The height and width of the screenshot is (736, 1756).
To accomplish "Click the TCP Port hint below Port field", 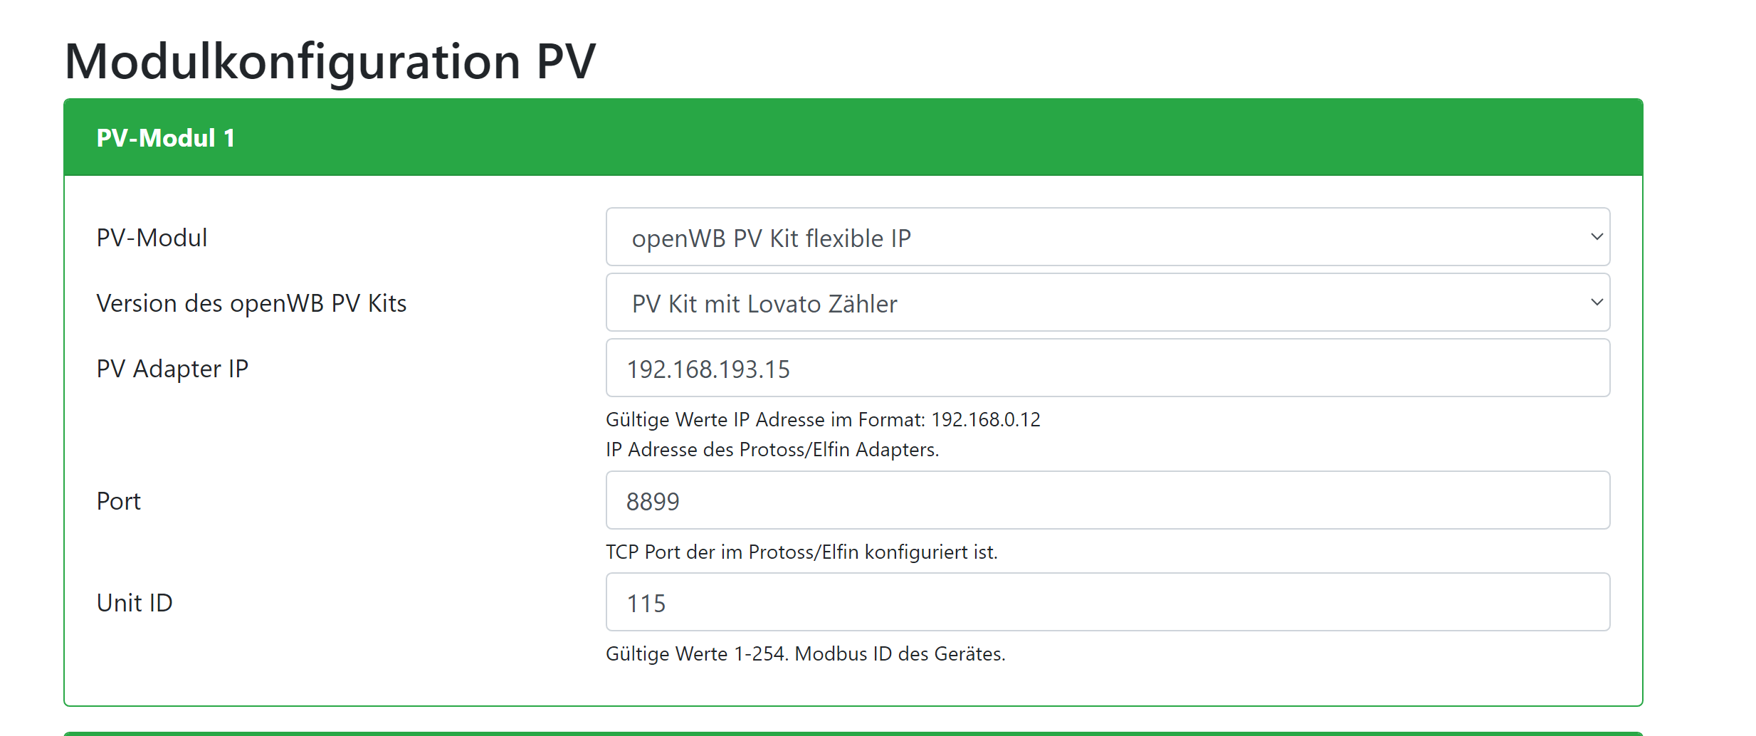I will pos(801,552).
